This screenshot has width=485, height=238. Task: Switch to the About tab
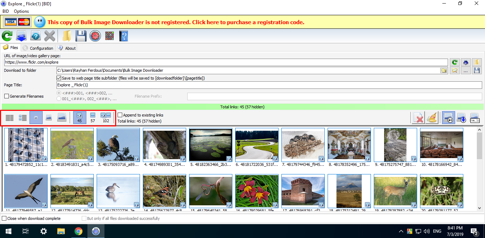(66, 48)
